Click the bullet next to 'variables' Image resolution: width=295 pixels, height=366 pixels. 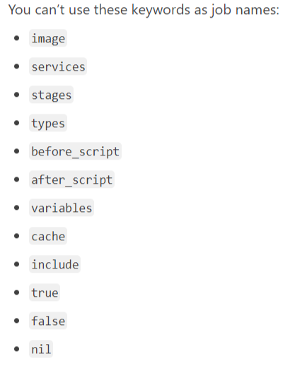[16, 208]
